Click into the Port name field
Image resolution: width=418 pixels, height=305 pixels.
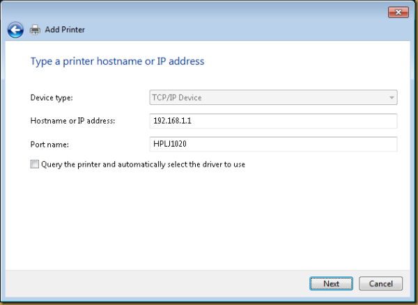pyautogui.click(x=273, y=144)
